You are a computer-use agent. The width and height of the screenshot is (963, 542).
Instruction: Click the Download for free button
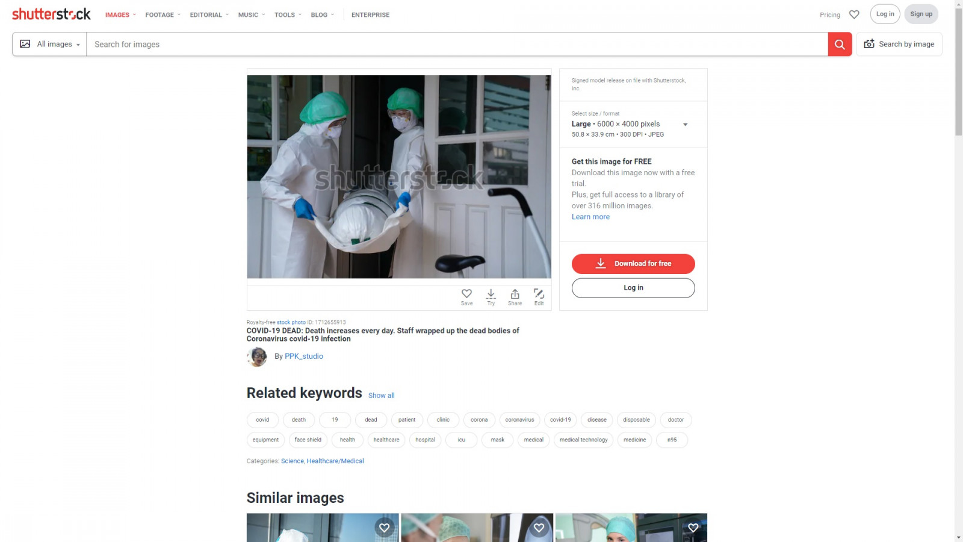pyautogui.click(x=633, y=264)
